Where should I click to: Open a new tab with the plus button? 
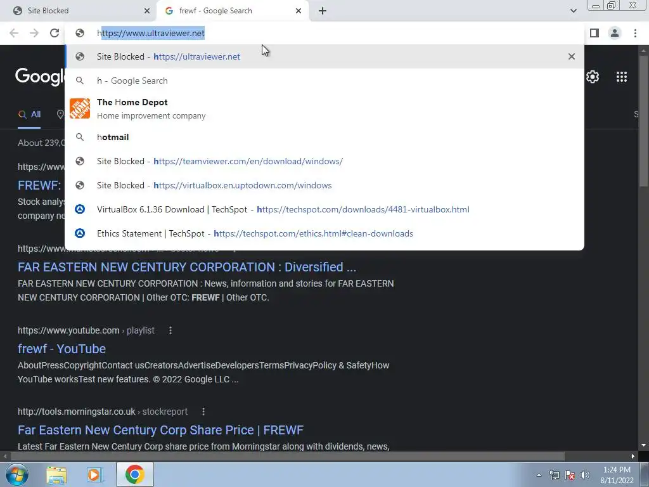coord(323,11)
